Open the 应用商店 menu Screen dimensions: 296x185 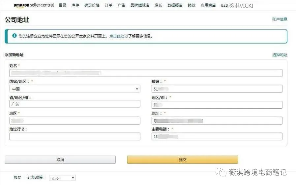(x=208, y=5)
